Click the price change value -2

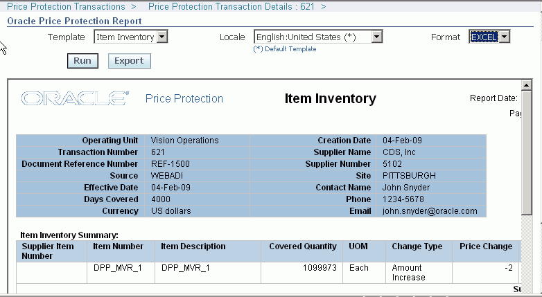[509, 268]
